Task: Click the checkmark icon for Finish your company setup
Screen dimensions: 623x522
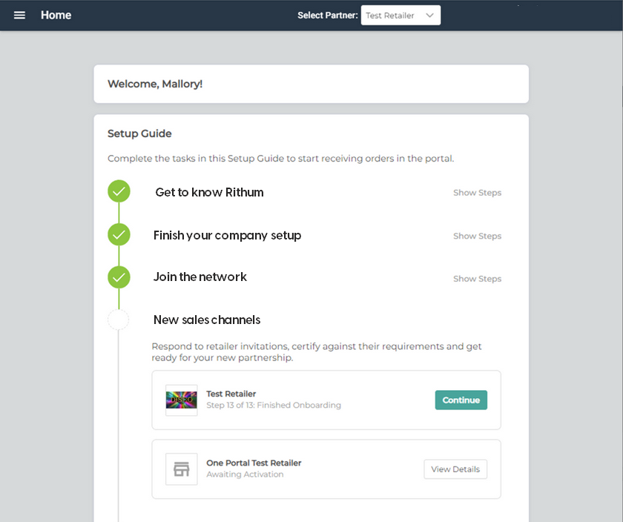Action: (119, 235)
